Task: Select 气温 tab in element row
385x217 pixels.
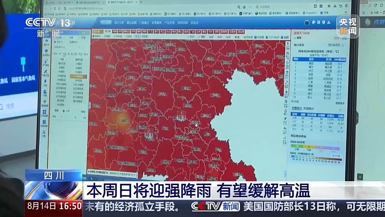Action: pyautogui.click(x=64, y=54)
